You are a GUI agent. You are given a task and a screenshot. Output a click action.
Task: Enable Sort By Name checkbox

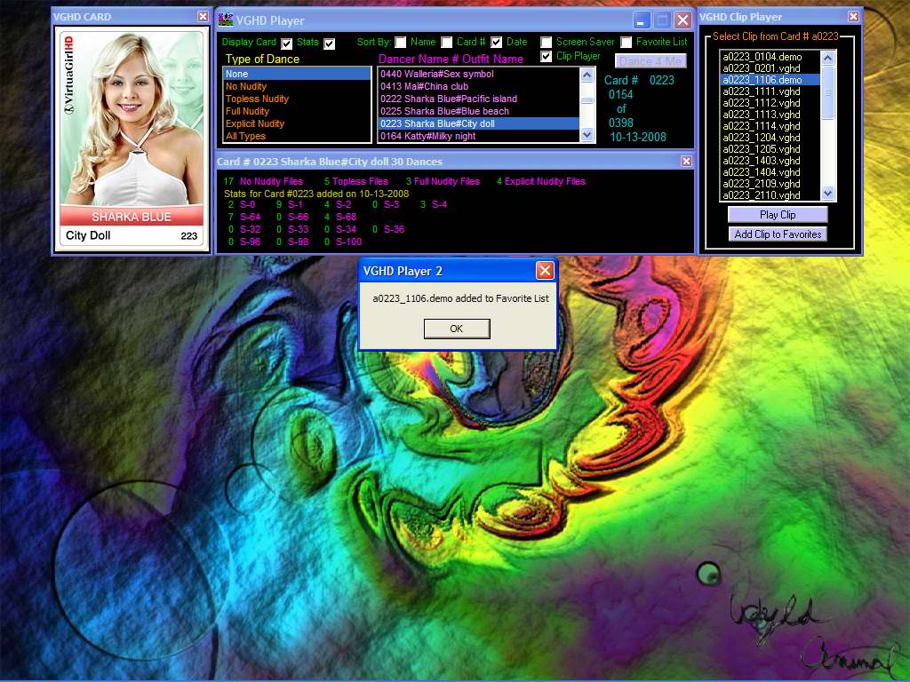[x=401, y=43]
